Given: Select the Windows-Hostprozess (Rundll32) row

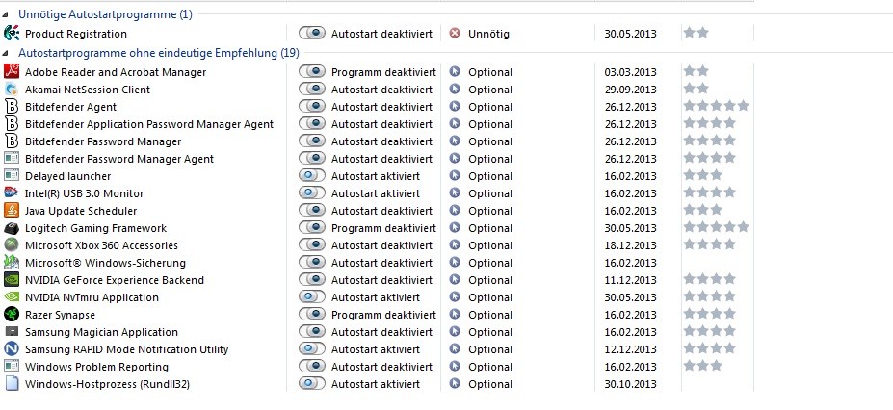Looking at the screenshot, I should coord(378,384).
